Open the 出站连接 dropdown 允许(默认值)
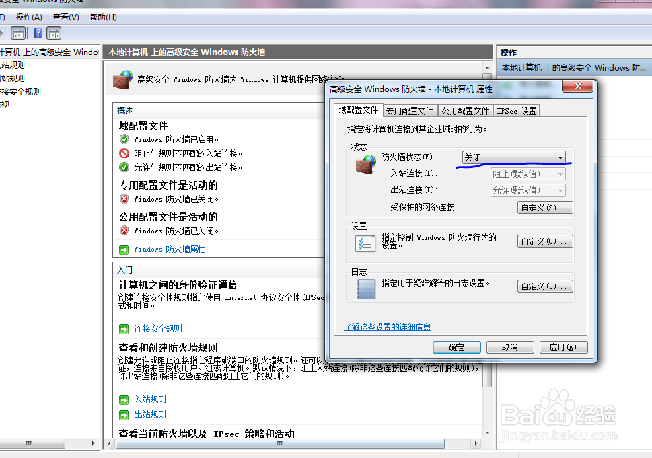This screenshot has height=458, width=652. pyautogui.click(x=528, y=190)
